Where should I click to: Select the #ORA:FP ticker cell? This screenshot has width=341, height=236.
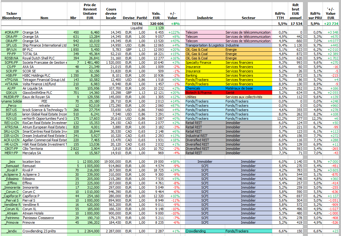pyautogui.click(x=12, y=32)
